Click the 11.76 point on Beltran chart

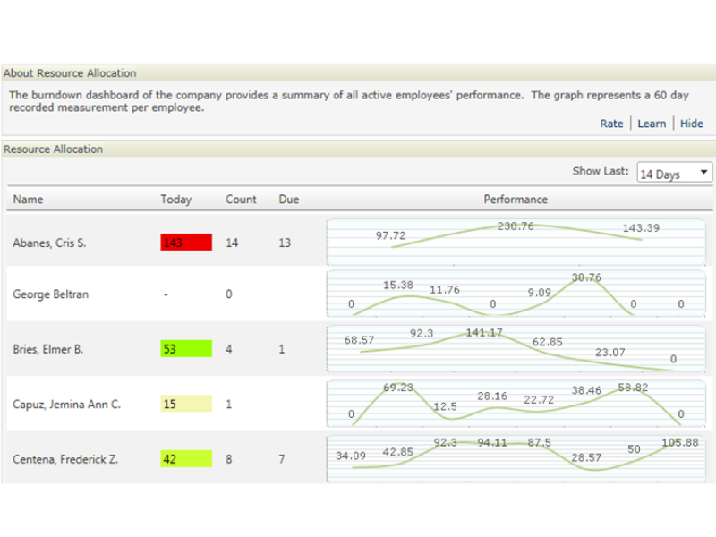[444, 289]
